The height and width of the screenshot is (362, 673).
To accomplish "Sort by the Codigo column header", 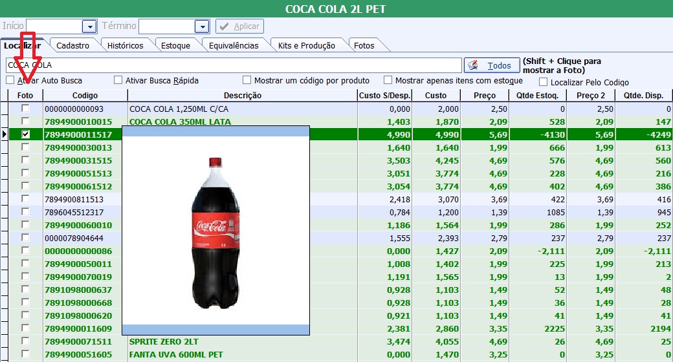I will click(x=85, y=95).
